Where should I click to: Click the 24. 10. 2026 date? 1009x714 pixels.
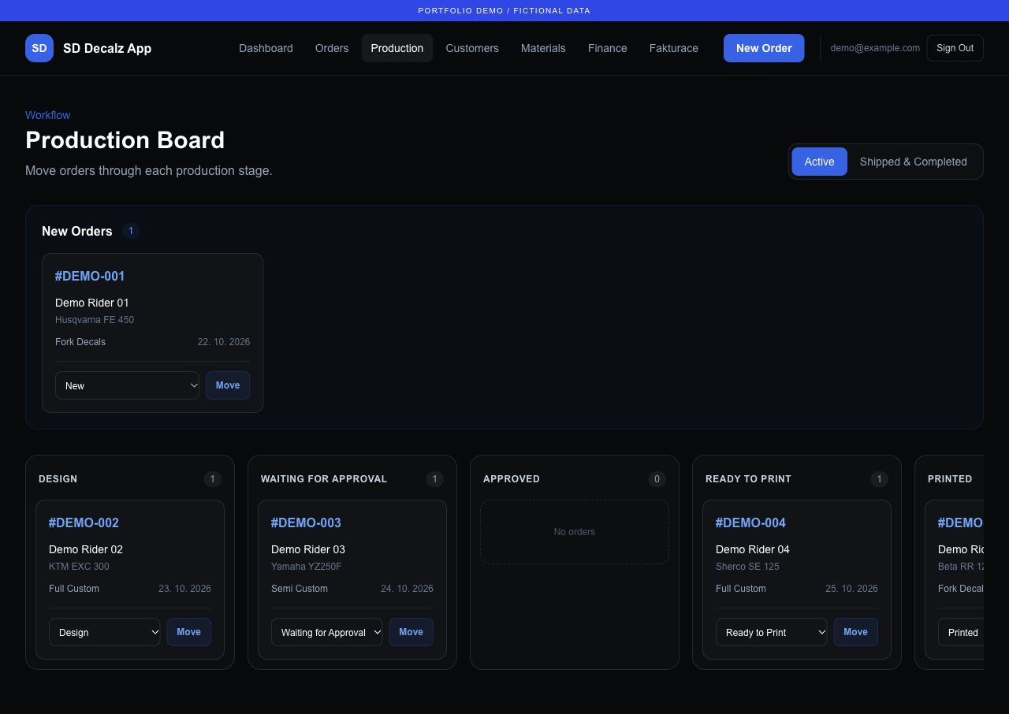pyautogui.click(x=407, y=589)
